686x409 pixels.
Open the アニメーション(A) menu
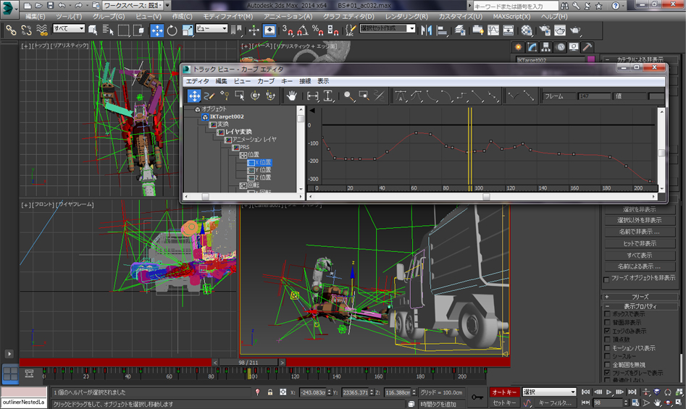(x=287, y=16)
